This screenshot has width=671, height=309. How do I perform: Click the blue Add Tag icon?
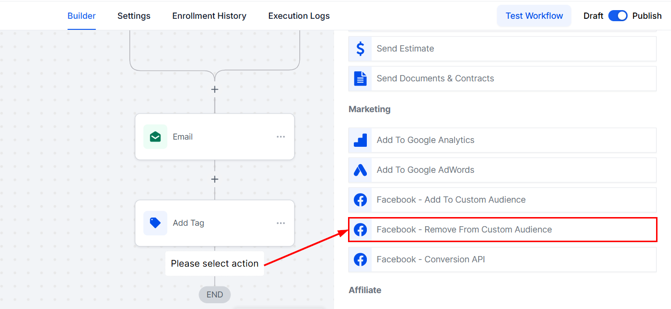(x=155, y=223)
